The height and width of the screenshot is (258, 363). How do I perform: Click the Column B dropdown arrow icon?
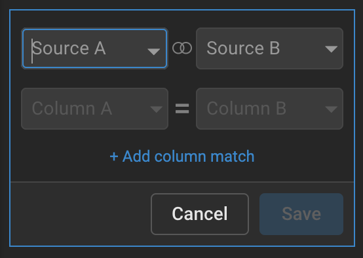pyautogui.click(x=331, y=109)
